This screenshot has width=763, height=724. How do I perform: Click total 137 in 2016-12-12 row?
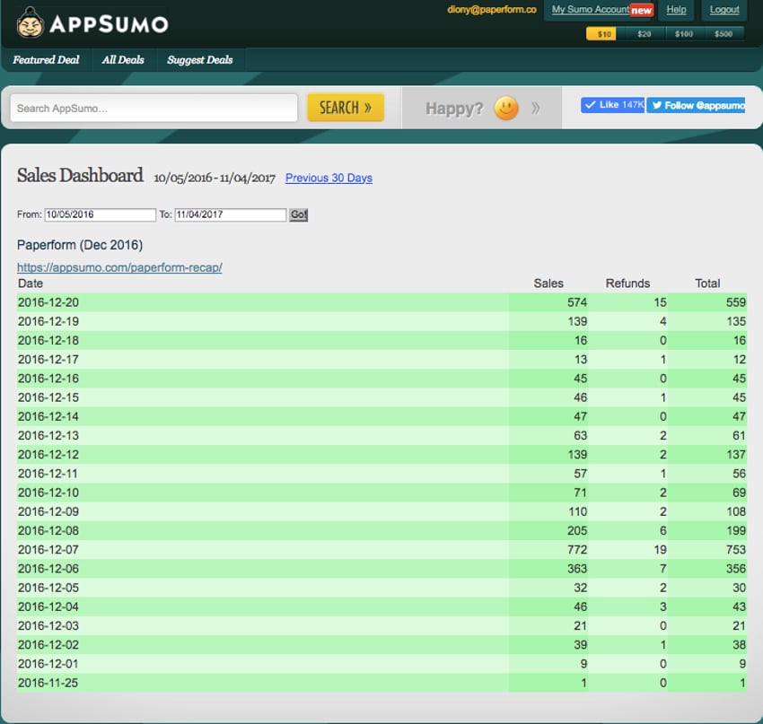click(x=736, y=455)
